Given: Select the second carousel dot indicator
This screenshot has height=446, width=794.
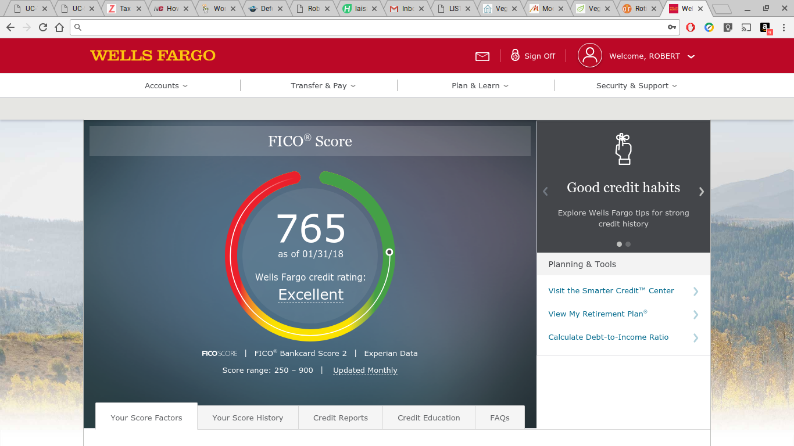Looking at the screenshot, I should pos(628,244).
